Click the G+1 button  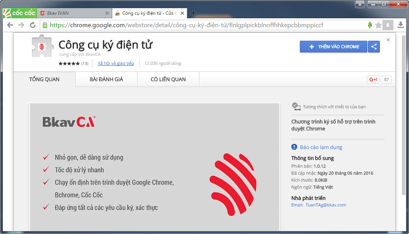tap(373, 80)
